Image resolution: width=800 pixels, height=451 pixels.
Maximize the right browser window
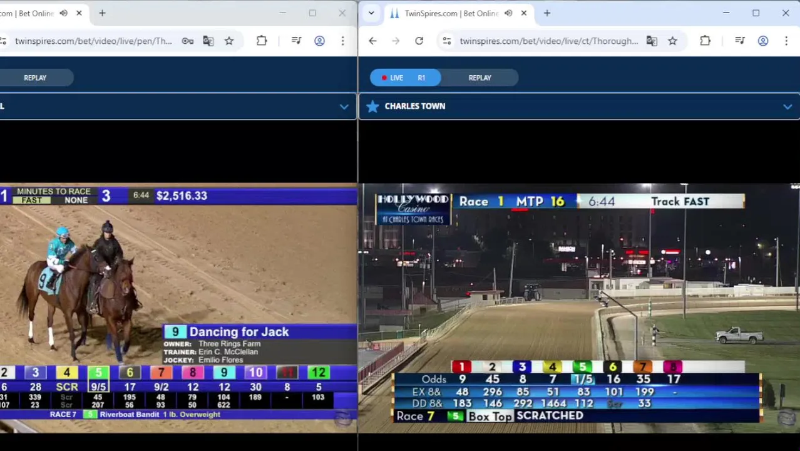pos(756,13)
